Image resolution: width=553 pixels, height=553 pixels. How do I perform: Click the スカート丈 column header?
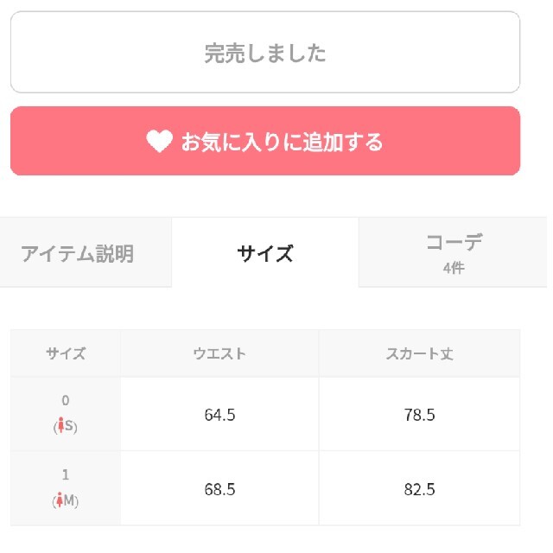click(x=420, y=353)
